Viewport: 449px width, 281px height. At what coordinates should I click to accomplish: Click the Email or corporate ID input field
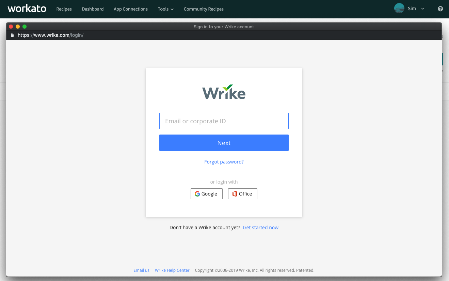224,121
